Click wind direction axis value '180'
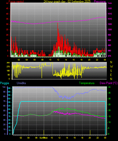The width and height of the screenshot is (118, 141). pyautogui.click(x=8, y=71)
